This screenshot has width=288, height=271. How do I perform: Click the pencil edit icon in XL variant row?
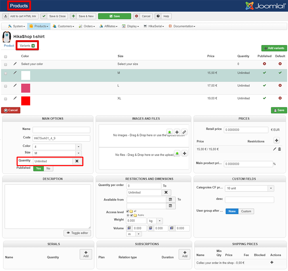15,98
